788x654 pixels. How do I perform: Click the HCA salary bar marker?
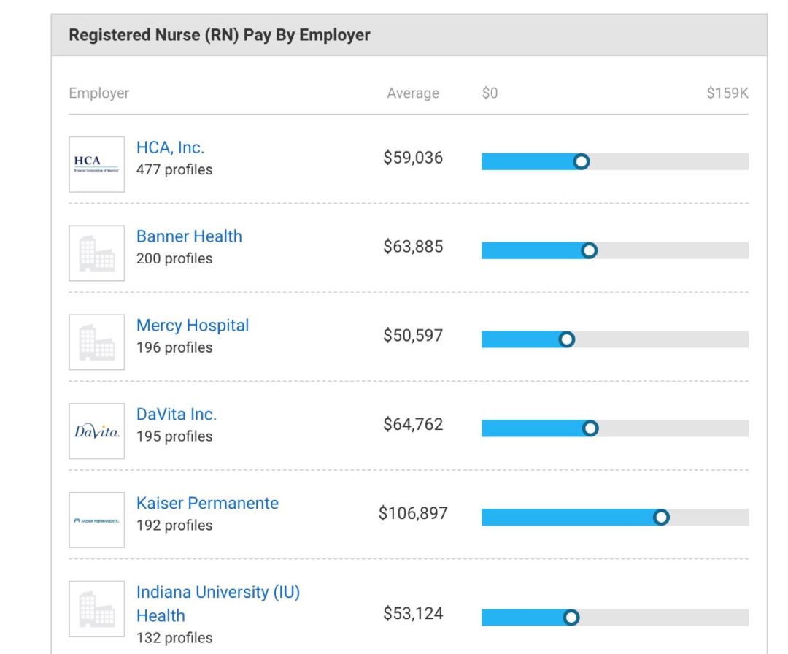(582, 161)
